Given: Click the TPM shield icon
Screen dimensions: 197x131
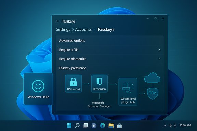Looking at the screenshot, I should tap(153, 93).
